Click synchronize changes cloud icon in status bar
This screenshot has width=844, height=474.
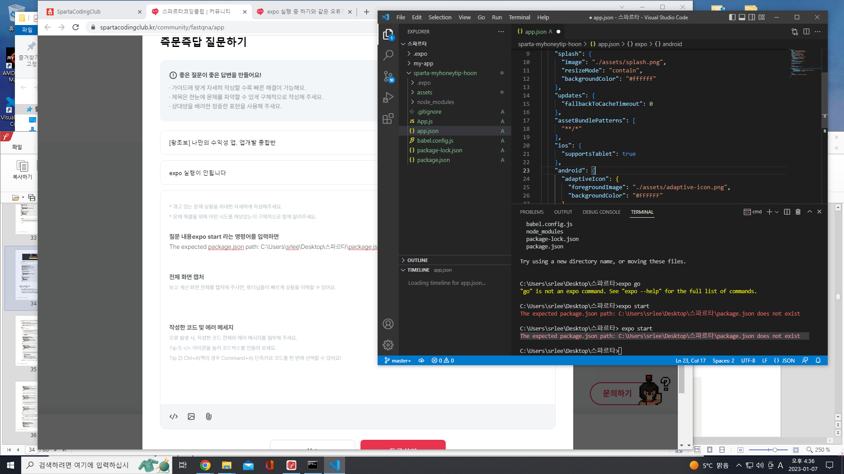coord(421,360)
